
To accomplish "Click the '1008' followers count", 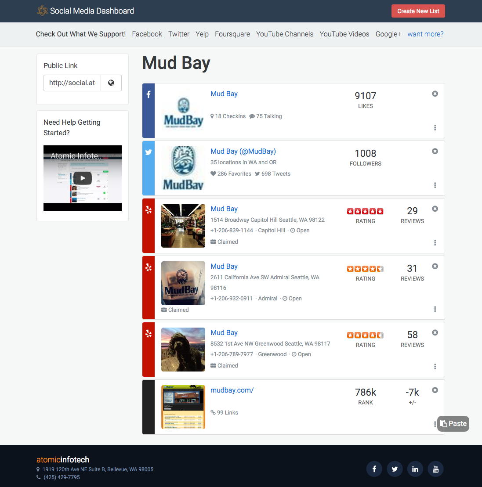I will [366, 153].
